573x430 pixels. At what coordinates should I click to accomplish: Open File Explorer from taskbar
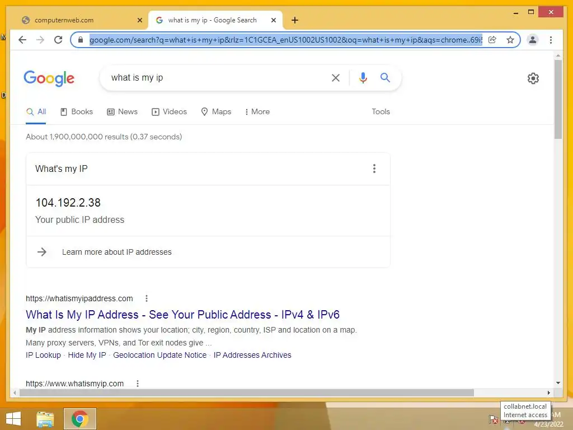(x=45, y=419)
